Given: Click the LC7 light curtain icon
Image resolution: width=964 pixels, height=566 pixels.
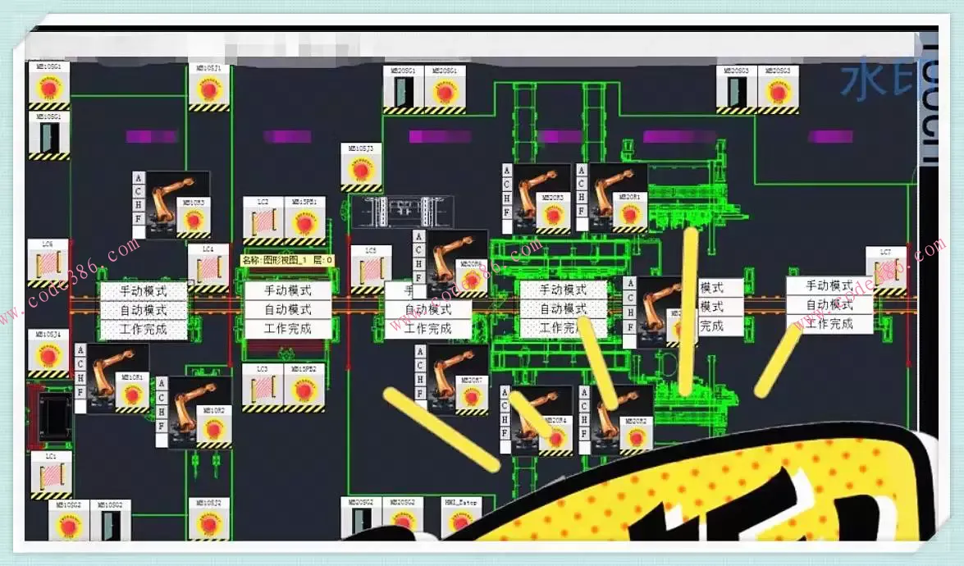Looking at the screenshot, I should (x=886, y=271).
